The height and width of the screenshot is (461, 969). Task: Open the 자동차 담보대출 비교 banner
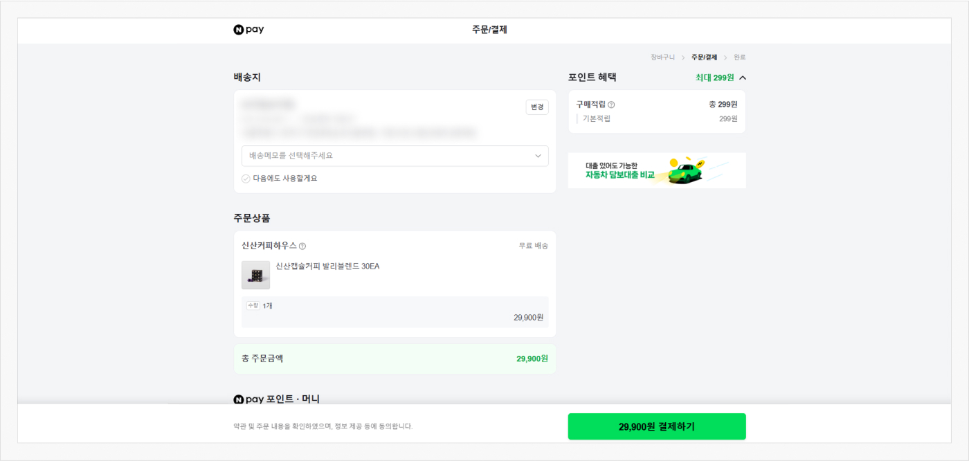click(x=656, y=170)
